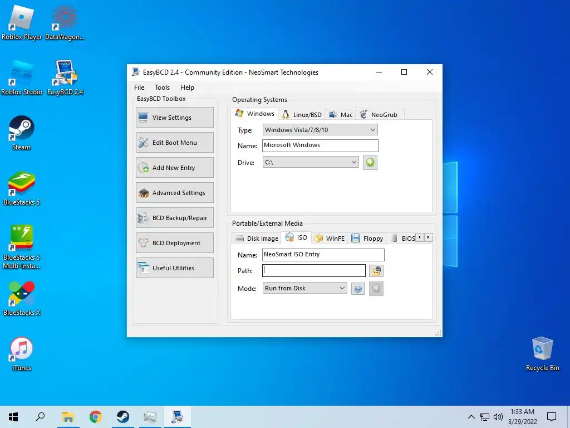Viewport: 570px width, 428px height.
Task: Expand the Drive C:\ dropdown
Action: pos(311,162)
